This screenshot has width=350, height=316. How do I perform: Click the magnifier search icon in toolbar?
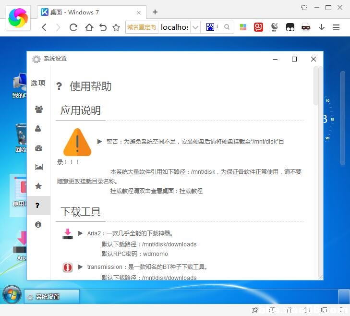pyautogui.click(x=227, y=27)
